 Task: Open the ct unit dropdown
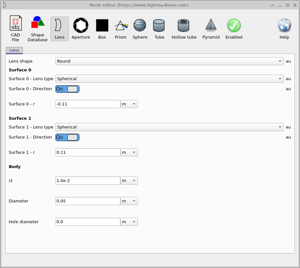click(129, 180)
